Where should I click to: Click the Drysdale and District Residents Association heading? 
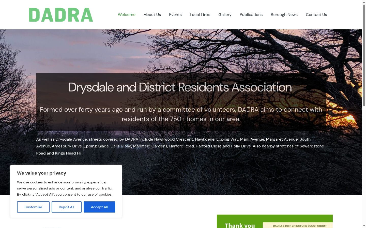[x=180, y=87]
